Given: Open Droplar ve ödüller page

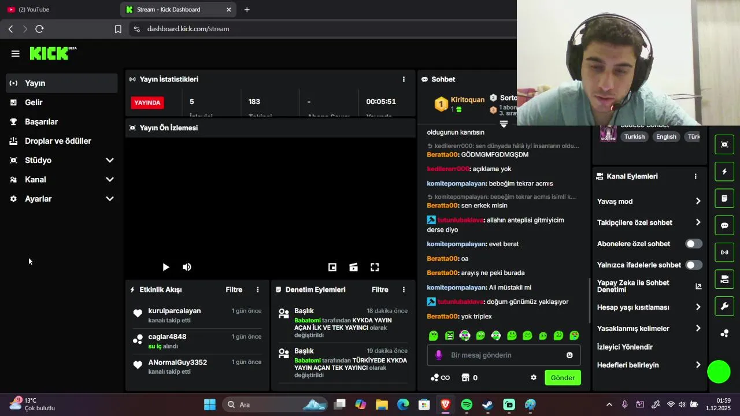Looking at the screenshot, I should coord(62,141).
